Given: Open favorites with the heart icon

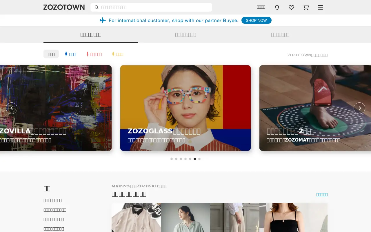Looking at the screenshot, I should tap(291, 7).
